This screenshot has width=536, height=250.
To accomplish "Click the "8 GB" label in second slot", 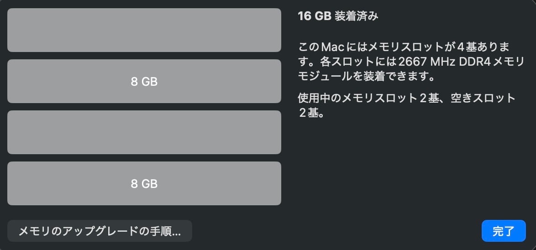I will coord(144,82).
